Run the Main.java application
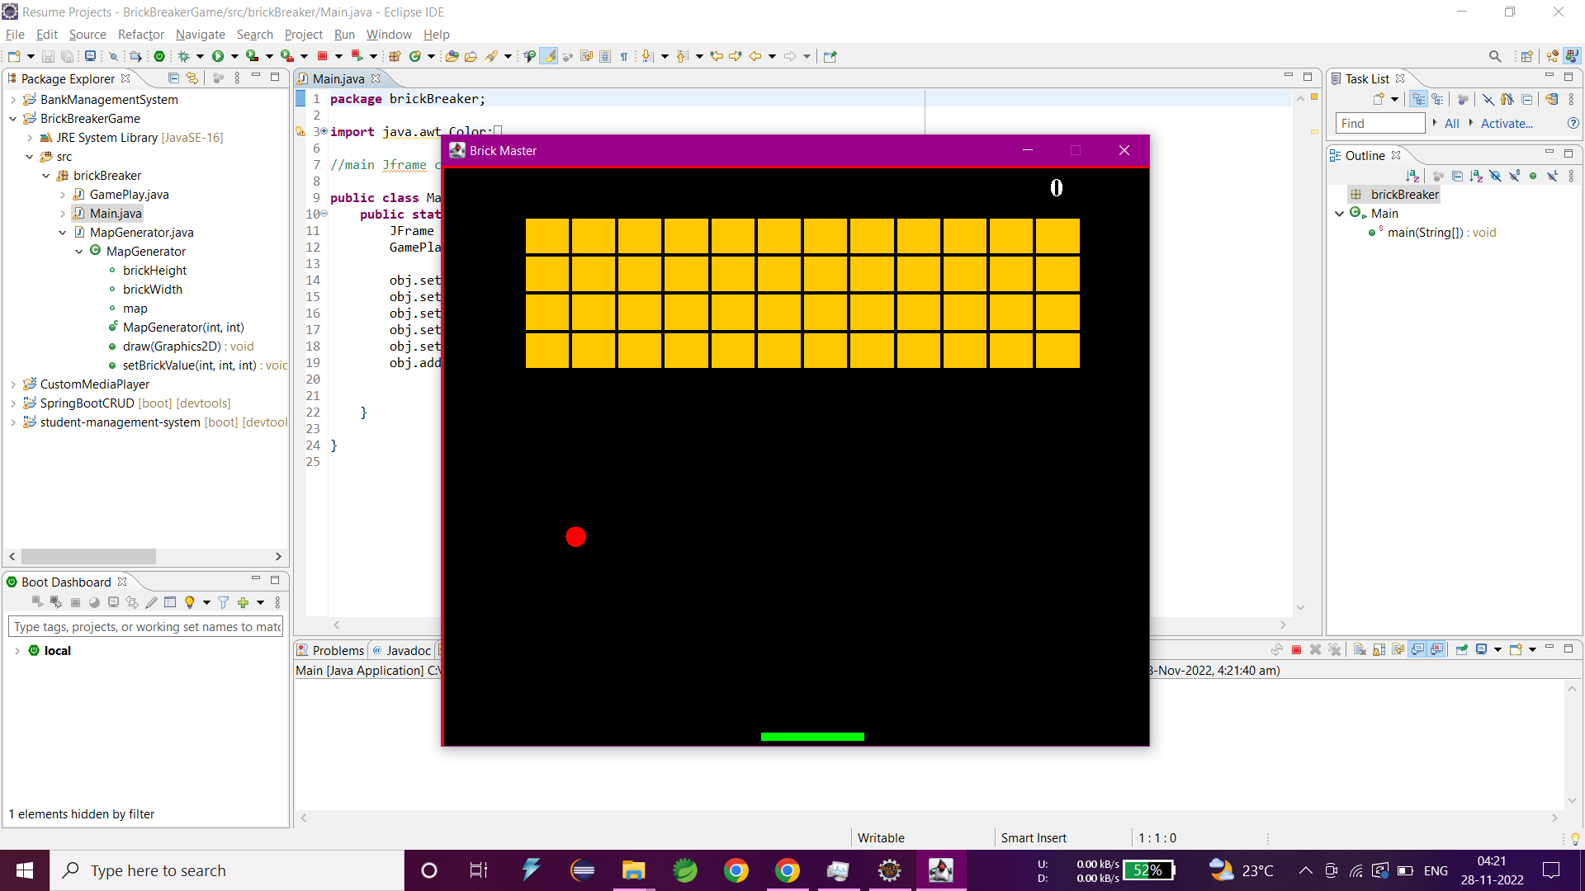 pos(217,56)
